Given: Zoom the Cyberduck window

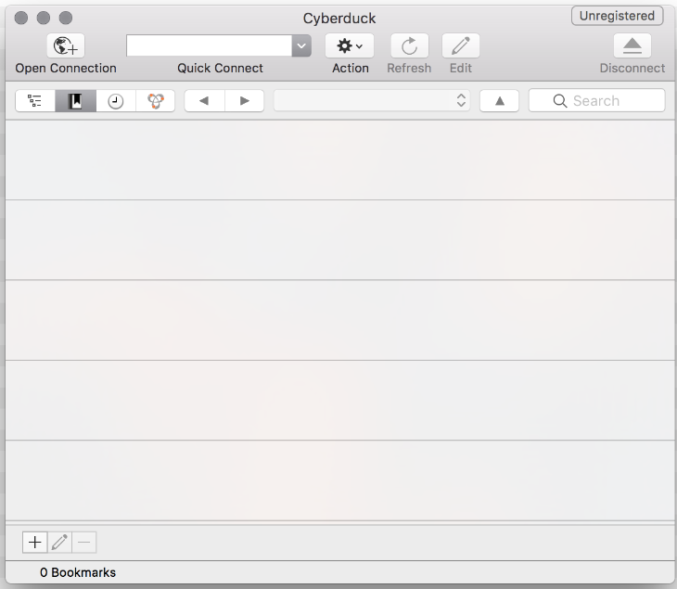Looking at the screenshot, I should (66, 18).
